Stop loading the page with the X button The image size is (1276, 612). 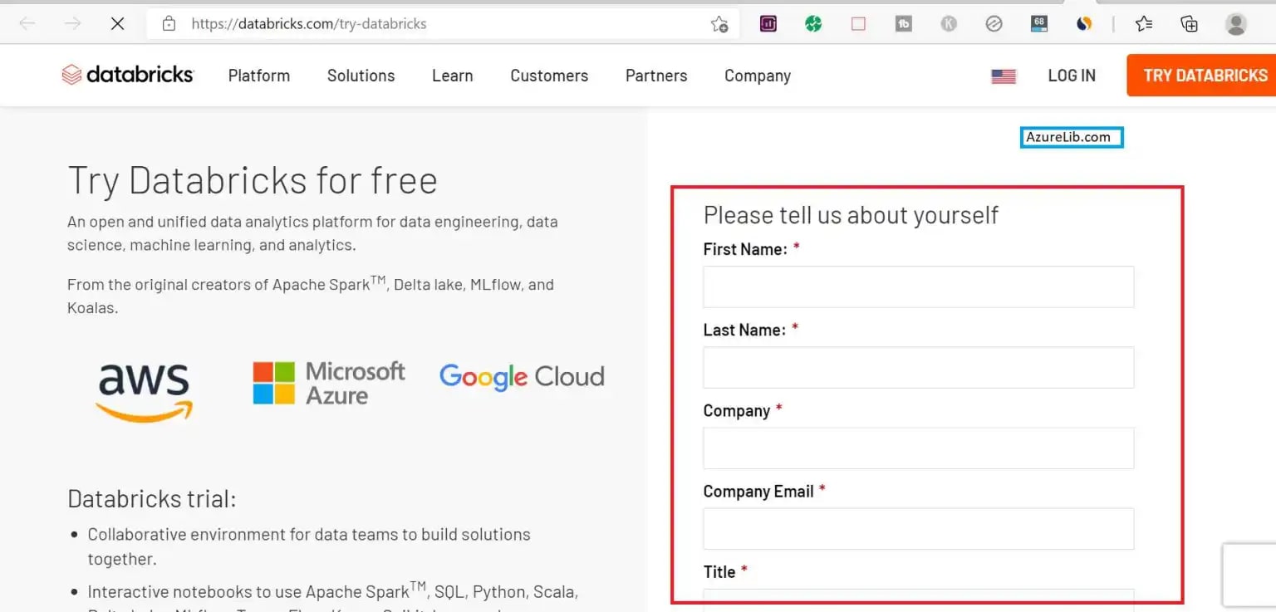[117, 24]
